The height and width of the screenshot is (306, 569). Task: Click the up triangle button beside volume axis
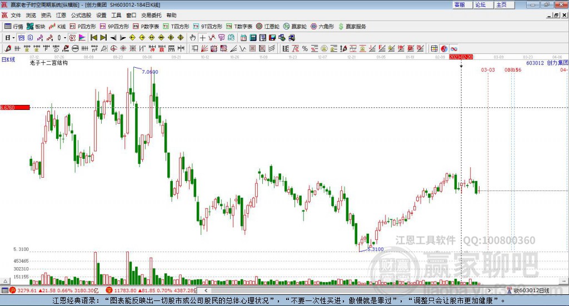pyautogui.click(x=5, y=281)
